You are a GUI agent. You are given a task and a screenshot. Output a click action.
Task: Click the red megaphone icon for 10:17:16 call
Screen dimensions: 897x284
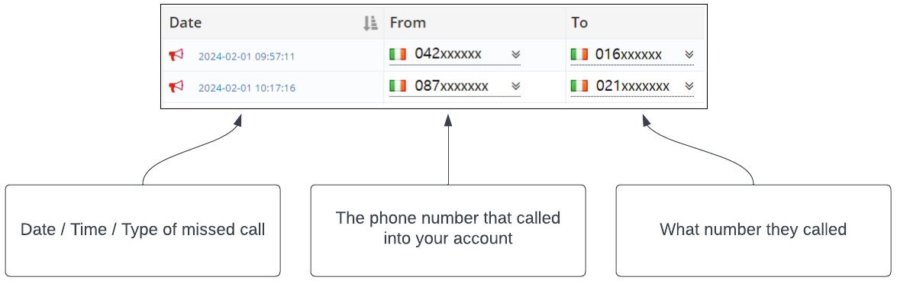(x=176, y=86)
